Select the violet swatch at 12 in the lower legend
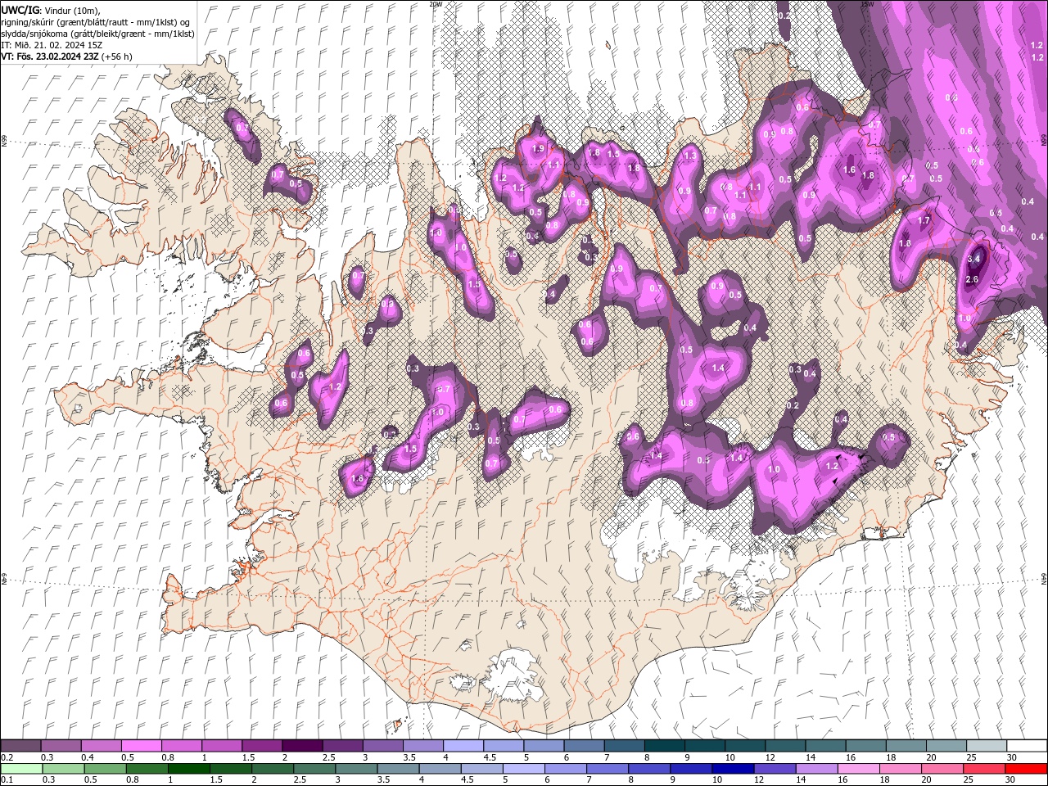 coord(774,769)
